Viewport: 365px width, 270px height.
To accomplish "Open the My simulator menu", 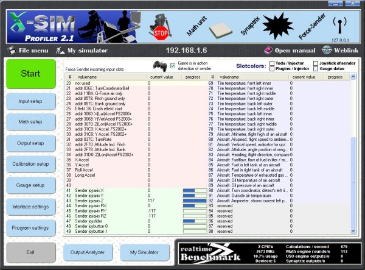I will click(87, 51).
